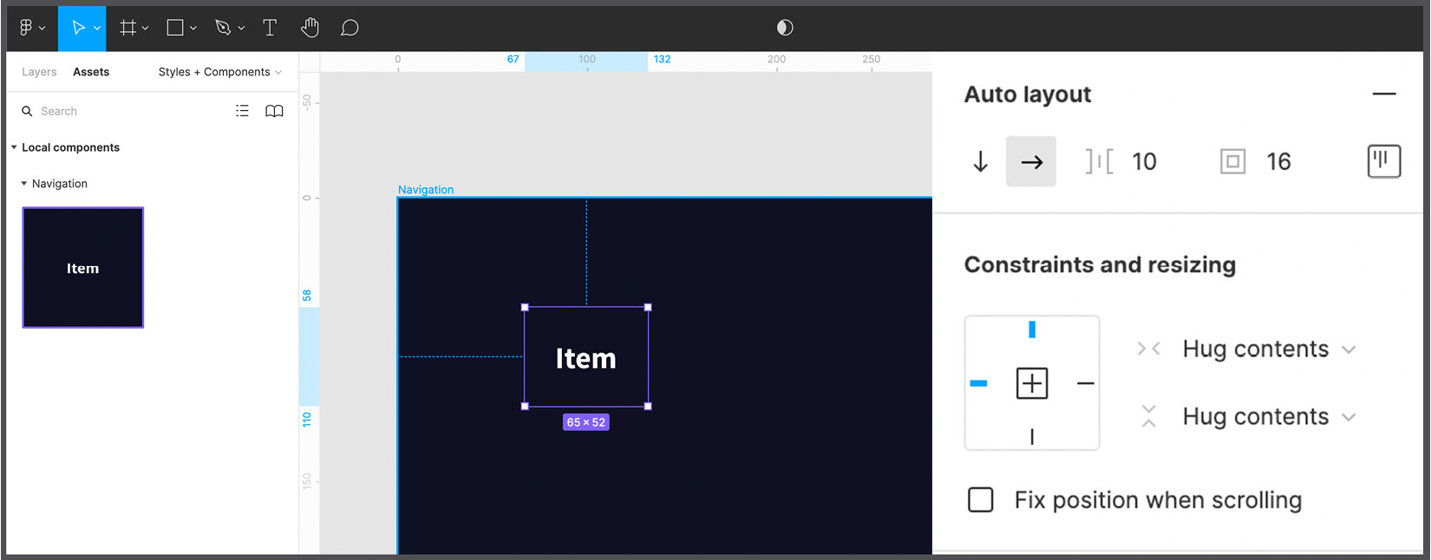Click the padding around items icon
Image resolution: width=1431 pixels, height=560 pixels.
[1232, 161]
